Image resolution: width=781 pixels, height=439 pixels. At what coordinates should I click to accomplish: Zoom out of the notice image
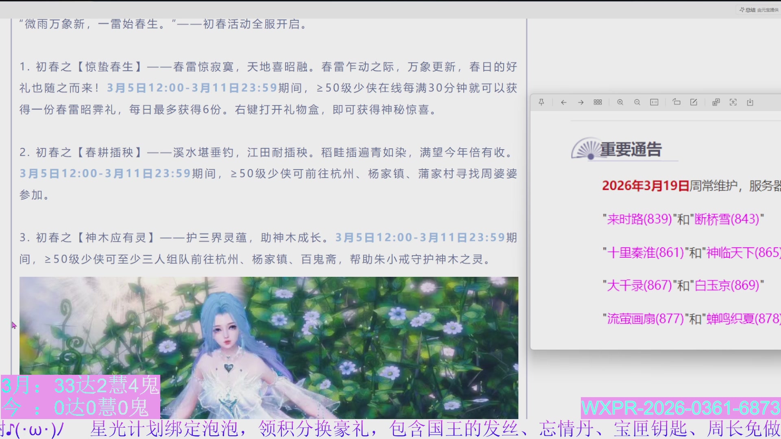pos(637,102)
